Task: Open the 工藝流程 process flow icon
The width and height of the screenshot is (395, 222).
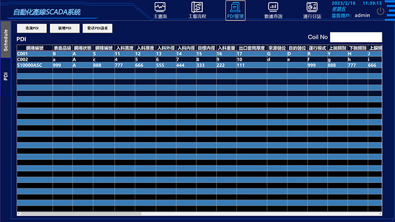Action: click(197, 11)
